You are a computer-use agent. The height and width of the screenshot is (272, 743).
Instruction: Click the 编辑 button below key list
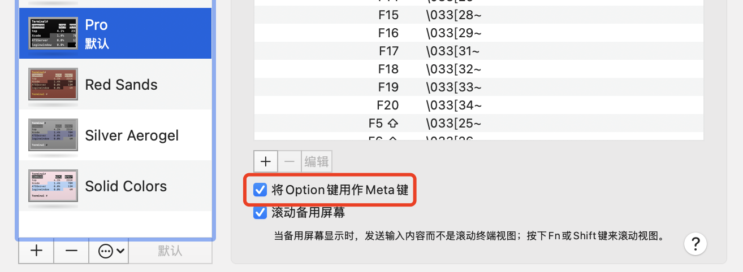coord(317,161)
